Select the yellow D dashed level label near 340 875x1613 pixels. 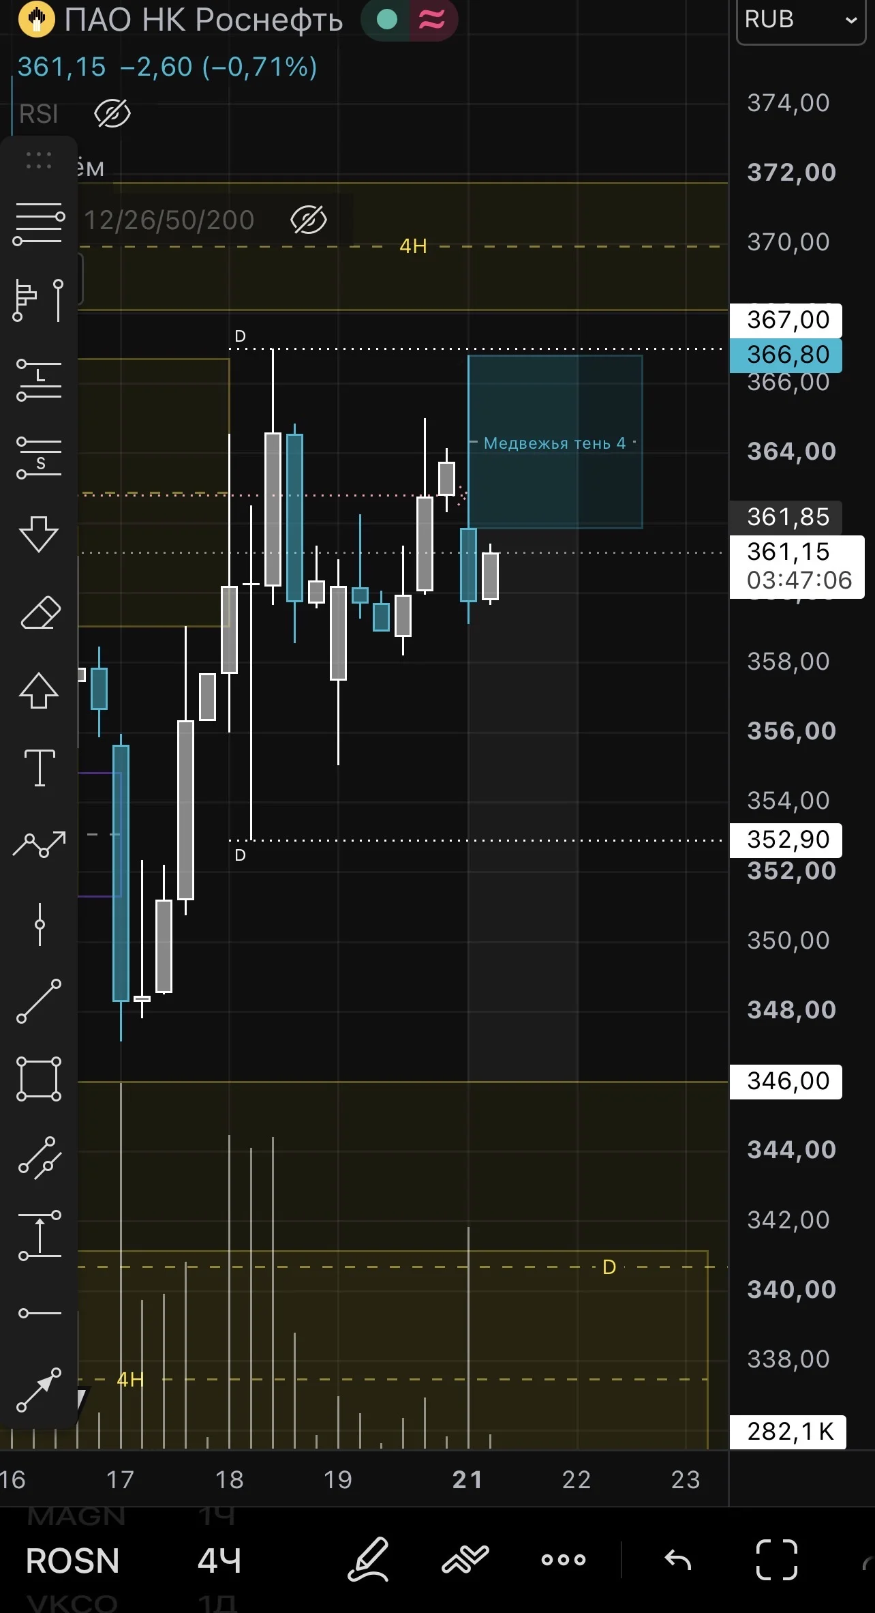609,1267
